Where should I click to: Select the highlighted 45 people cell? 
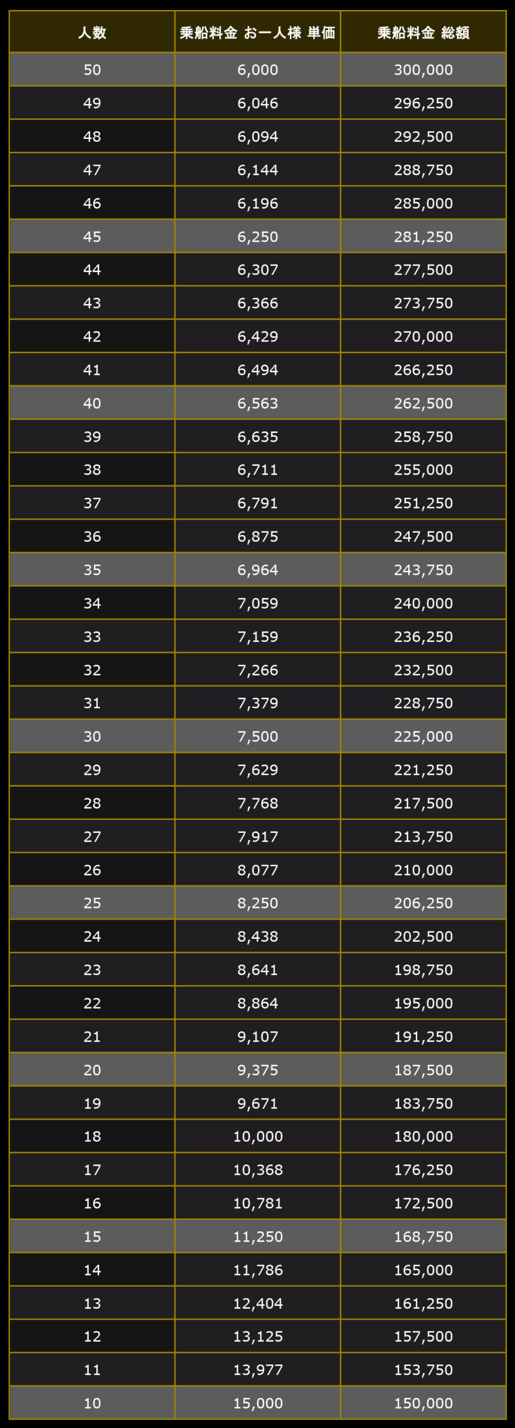pos(92,237)
